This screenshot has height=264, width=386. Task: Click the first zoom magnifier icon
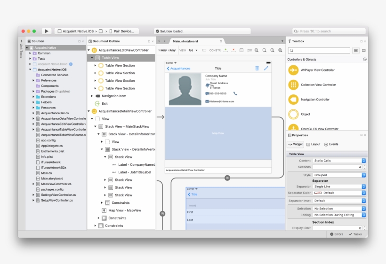click(257, 50)
